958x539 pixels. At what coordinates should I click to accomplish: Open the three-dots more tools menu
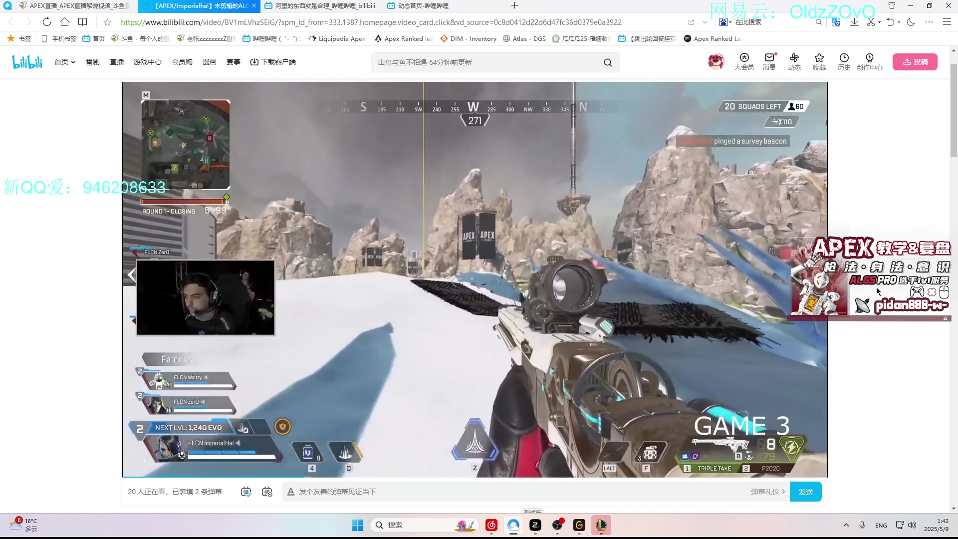(x=929, y=22)
